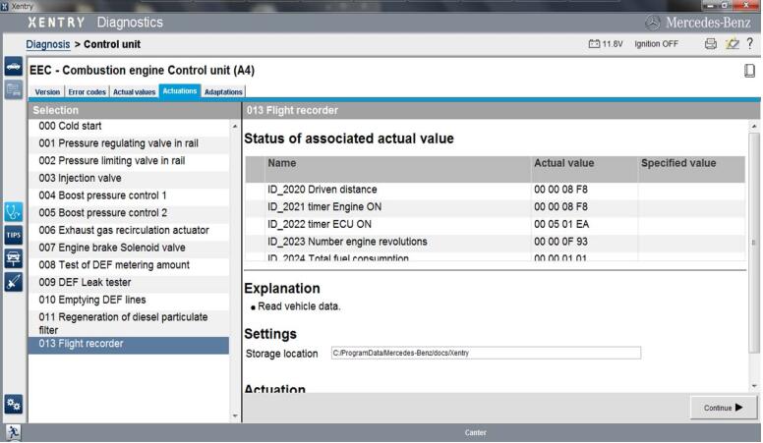Open the measurement probe sidebar icon

tap(13, 282)
